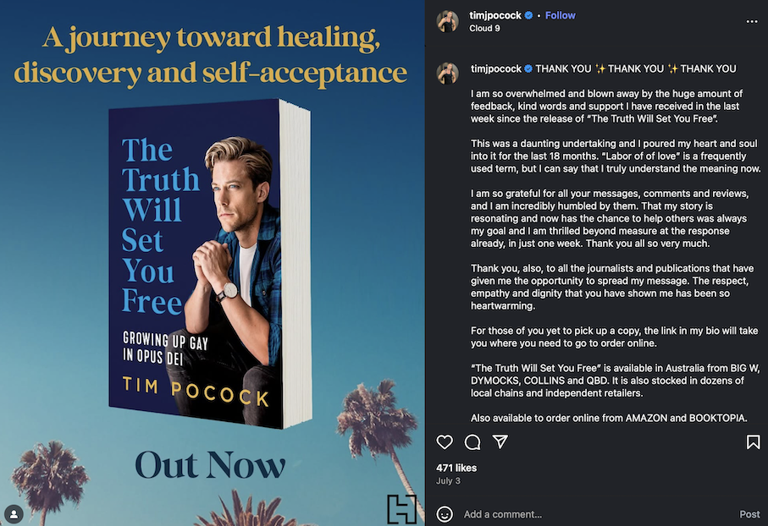Screen dimensions: 768x526
Task: Open the July 3 post date
Action: pos(448,481)
